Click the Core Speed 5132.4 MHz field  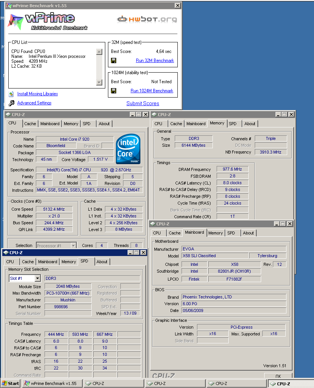point(54,209)
